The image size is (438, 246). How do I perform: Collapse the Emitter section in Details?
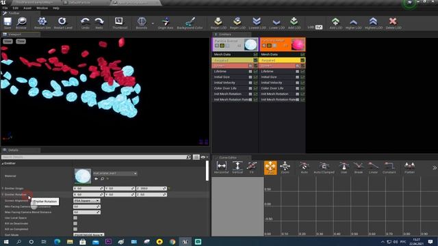point(3,163)
